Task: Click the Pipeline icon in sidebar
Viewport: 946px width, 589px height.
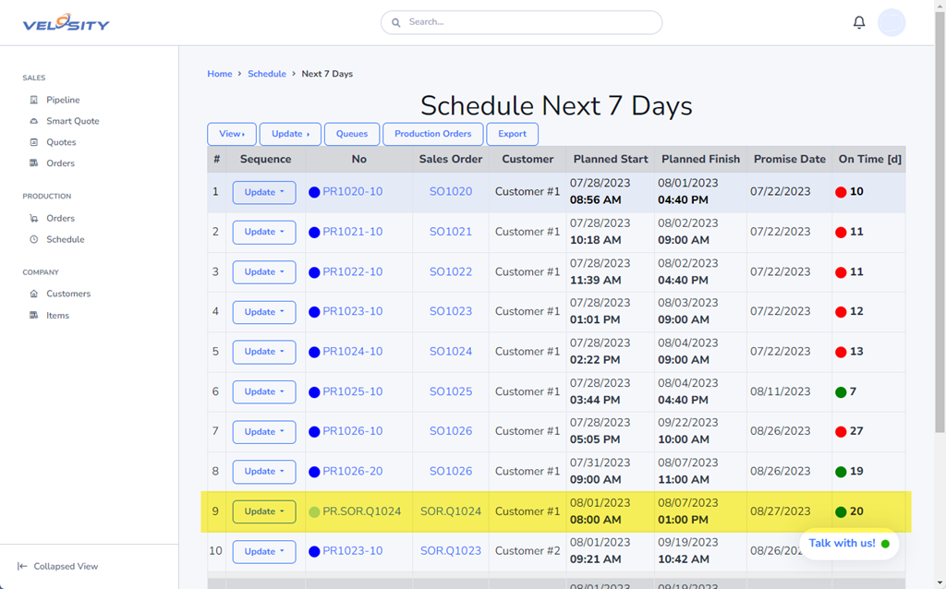Action: click(34, 100)
